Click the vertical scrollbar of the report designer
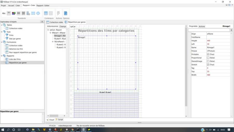234x132 pixels. click(186, 70)
